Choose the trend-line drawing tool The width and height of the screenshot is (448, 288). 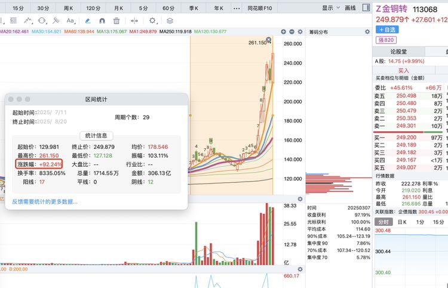coord(28,20)
